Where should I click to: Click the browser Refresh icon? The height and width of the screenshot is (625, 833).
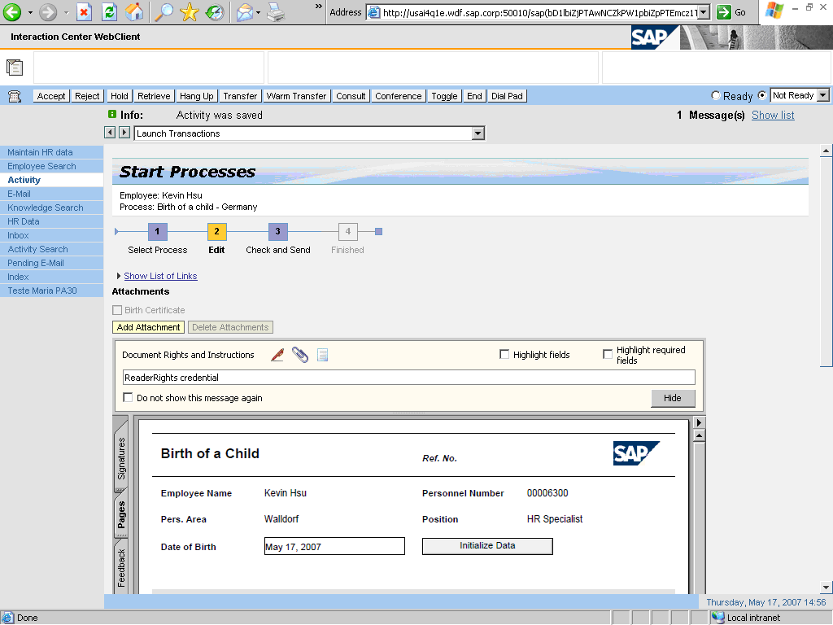109,12
